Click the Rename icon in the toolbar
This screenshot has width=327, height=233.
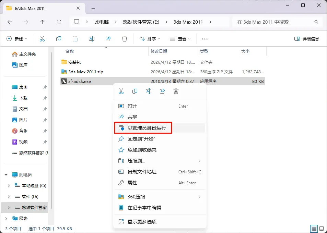pos(92,39)
